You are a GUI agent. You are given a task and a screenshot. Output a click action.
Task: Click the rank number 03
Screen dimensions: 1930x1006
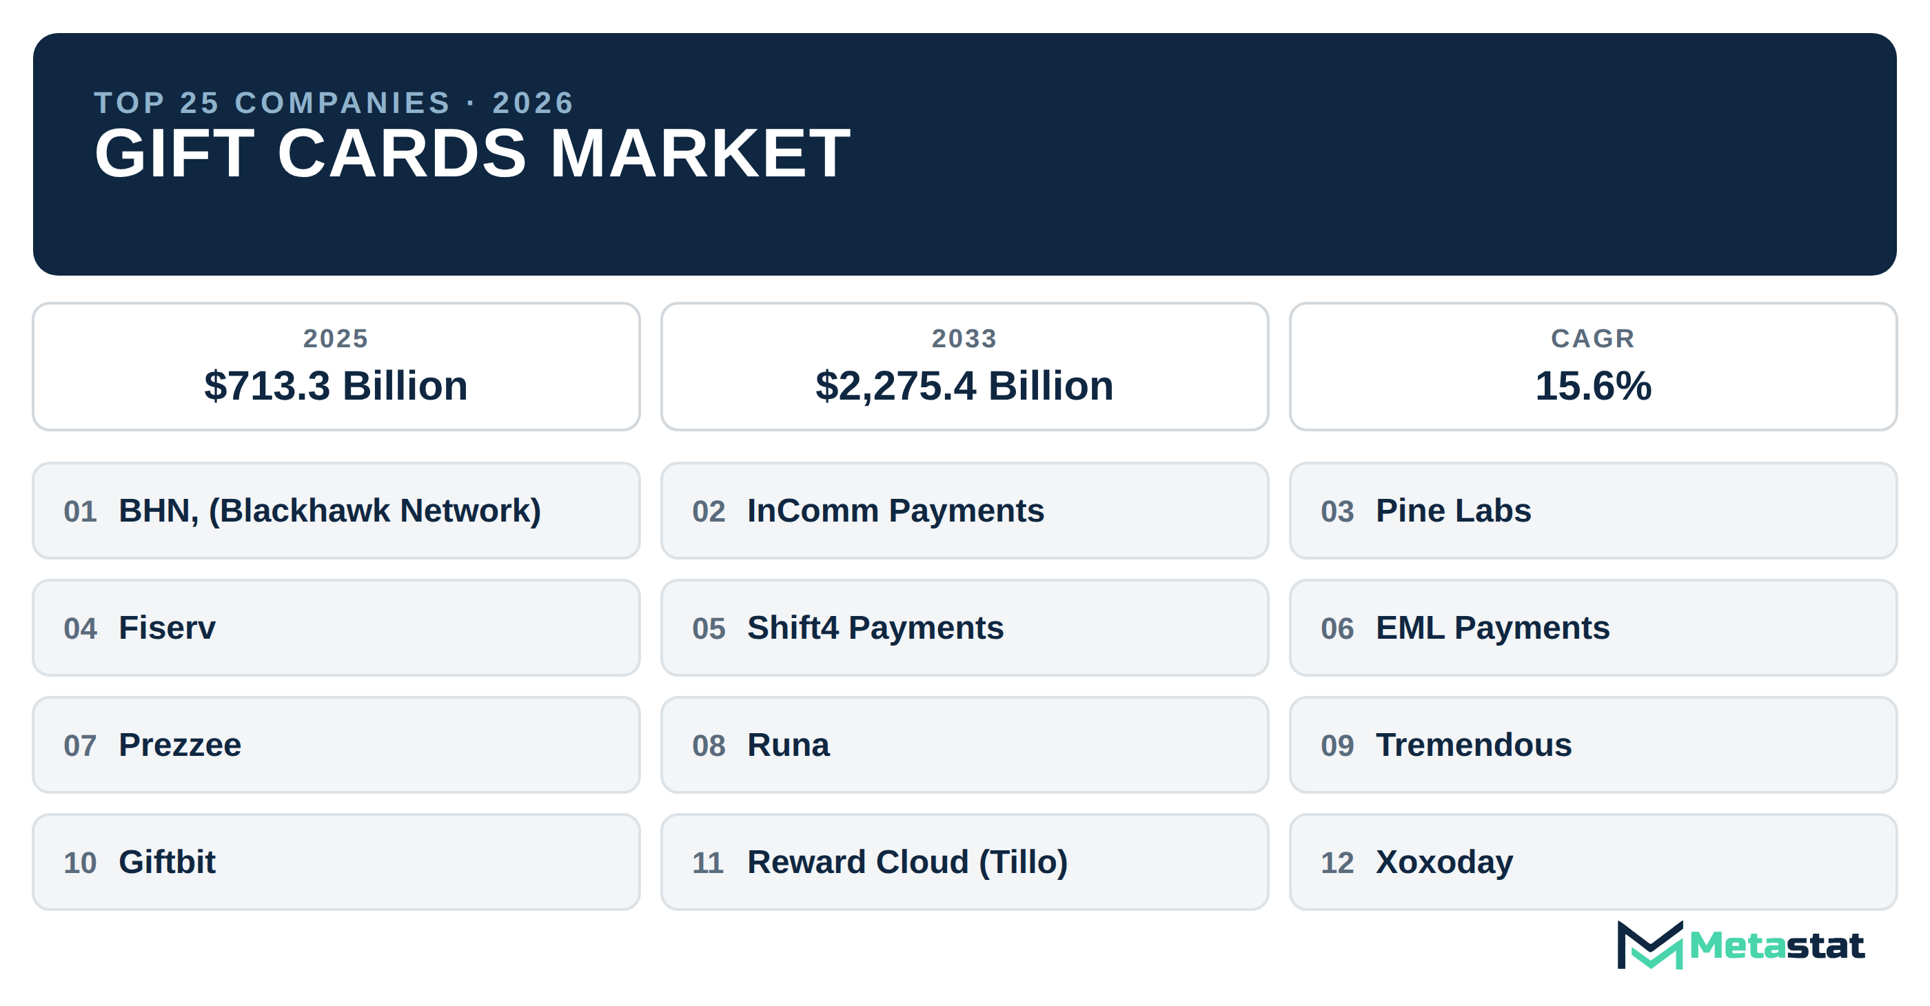(1337, 512)
